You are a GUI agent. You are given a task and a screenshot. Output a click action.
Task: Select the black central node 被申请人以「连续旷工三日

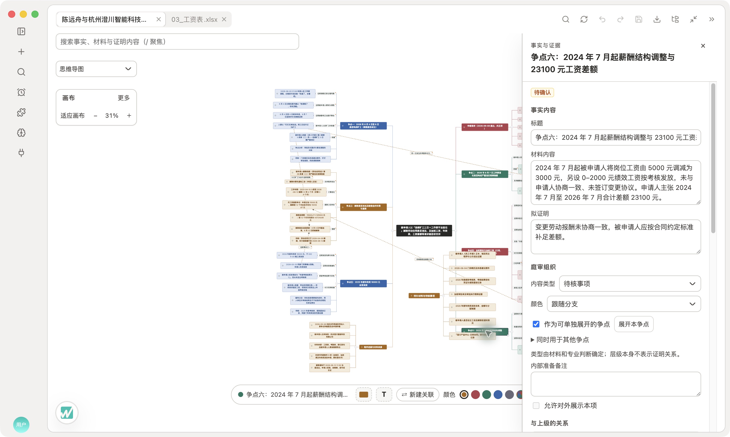(424, 231)
